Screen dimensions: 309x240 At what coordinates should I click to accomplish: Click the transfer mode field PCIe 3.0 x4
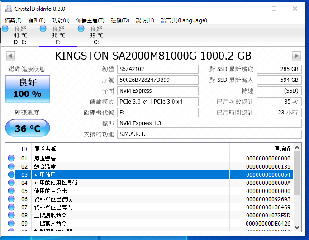coord(157,102)
